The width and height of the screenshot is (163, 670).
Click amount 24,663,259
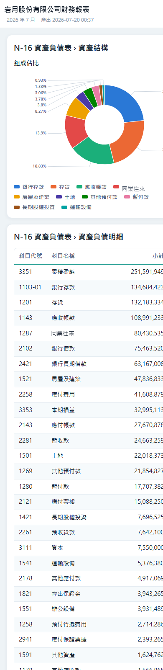(x=148, y=441)
